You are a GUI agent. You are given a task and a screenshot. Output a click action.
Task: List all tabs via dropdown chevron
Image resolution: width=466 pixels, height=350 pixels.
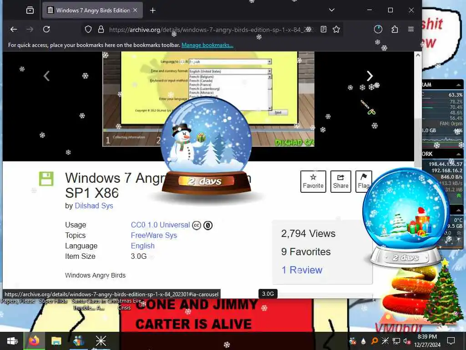(332, 10)
